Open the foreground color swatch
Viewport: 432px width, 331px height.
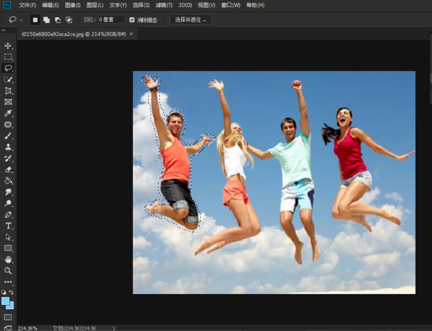(x=5, y=301)
